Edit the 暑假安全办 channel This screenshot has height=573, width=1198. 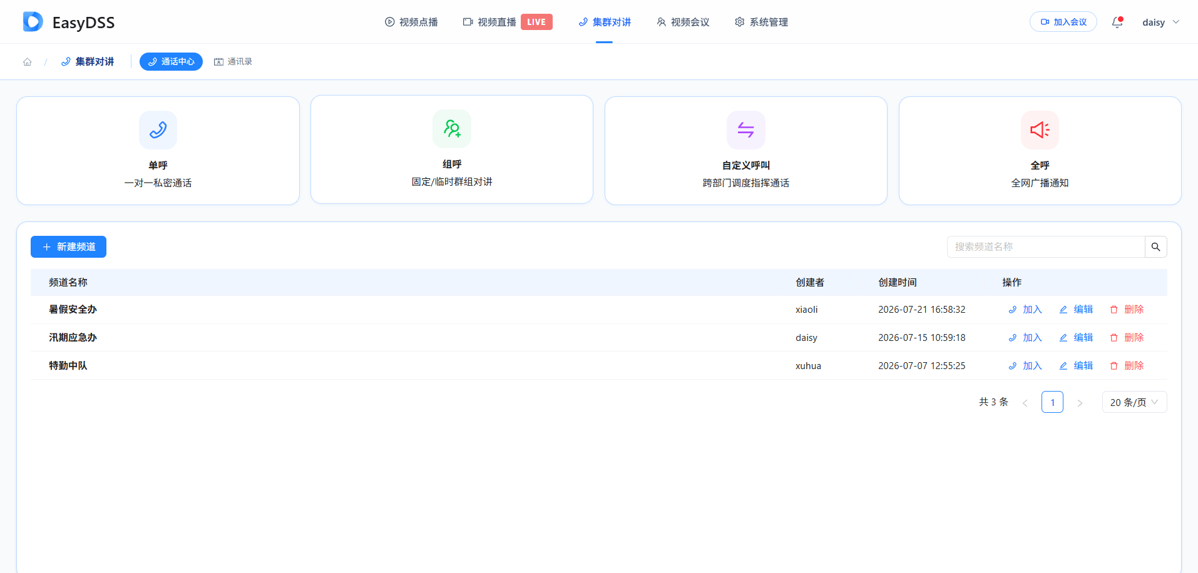(x=1076, y=310)
